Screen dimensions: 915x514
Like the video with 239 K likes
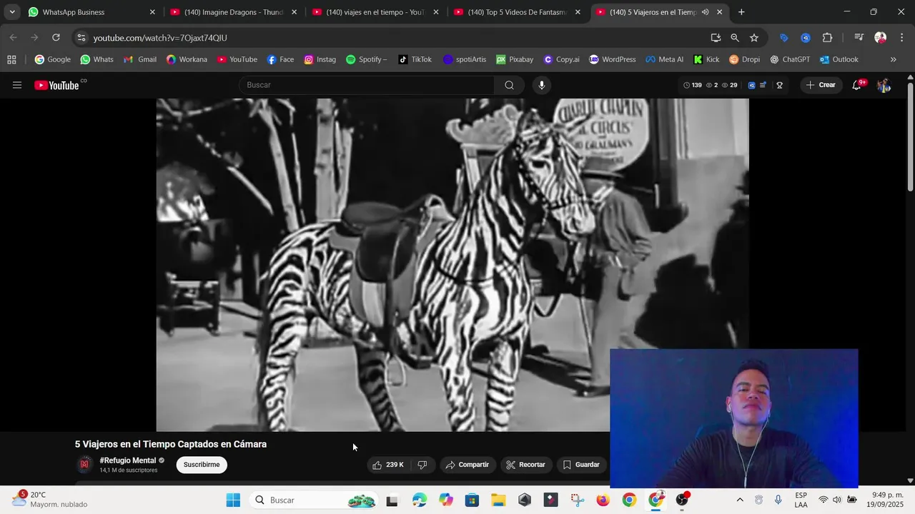388,465
